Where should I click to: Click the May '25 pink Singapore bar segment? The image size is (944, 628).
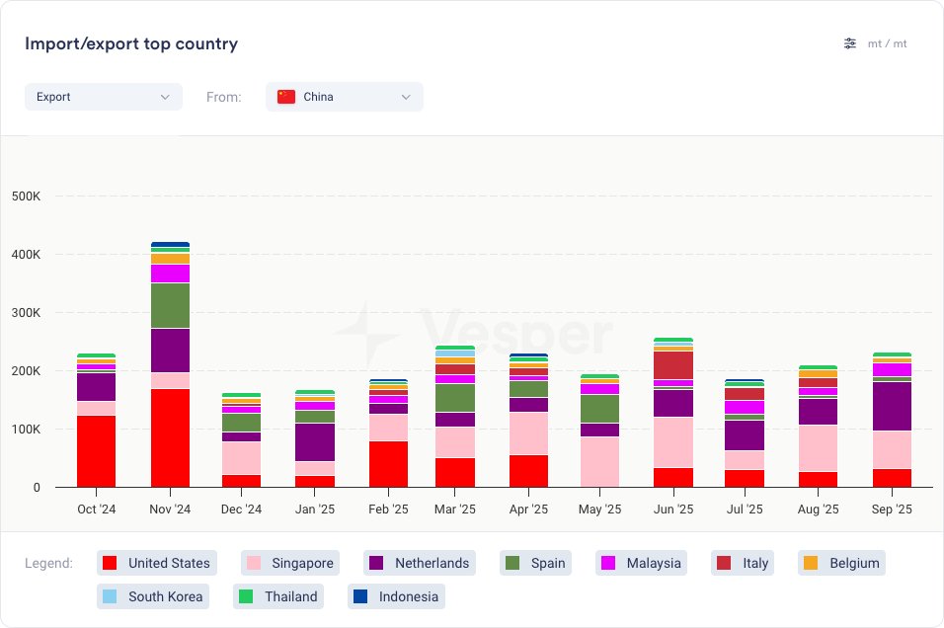(599, 461)
